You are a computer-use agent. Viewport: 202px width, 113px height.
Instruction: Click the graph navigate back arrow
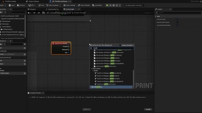coord(34,13)
